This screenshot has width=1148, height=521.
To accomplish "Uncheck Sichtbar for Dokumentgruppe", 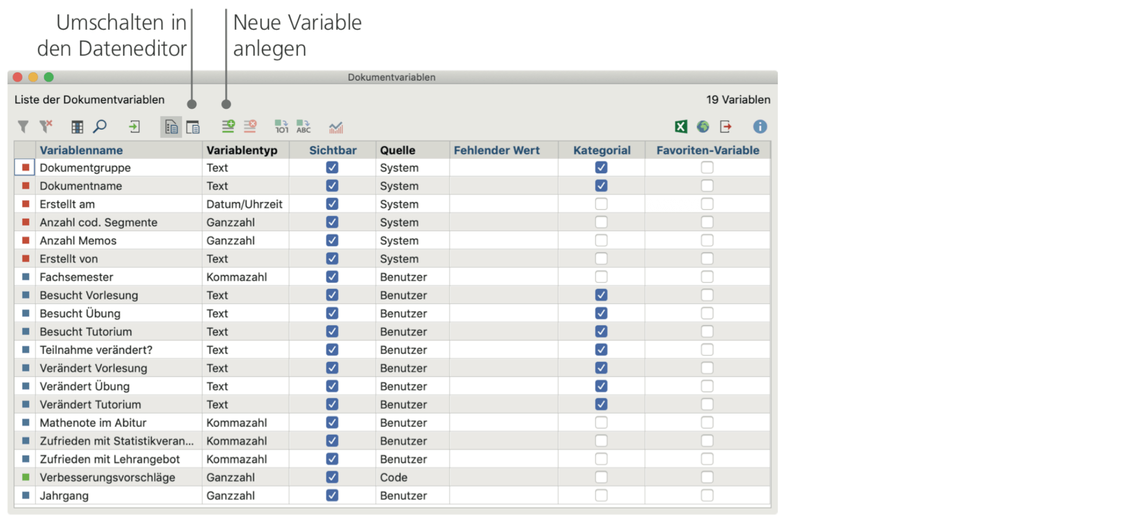I will [x=332, y=168].
